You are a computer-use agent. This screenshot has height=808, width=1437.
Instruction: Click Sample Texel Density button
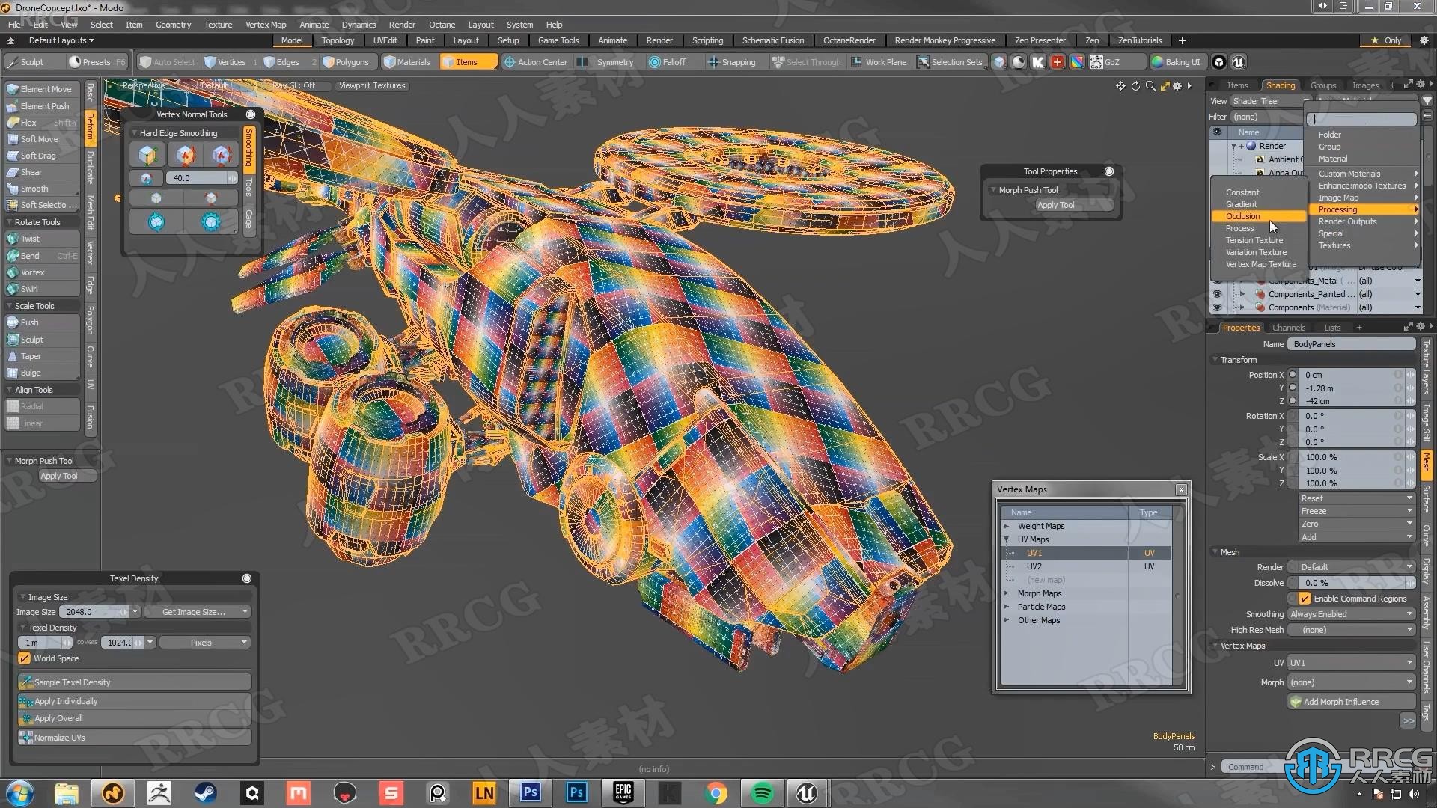point(135,682)
